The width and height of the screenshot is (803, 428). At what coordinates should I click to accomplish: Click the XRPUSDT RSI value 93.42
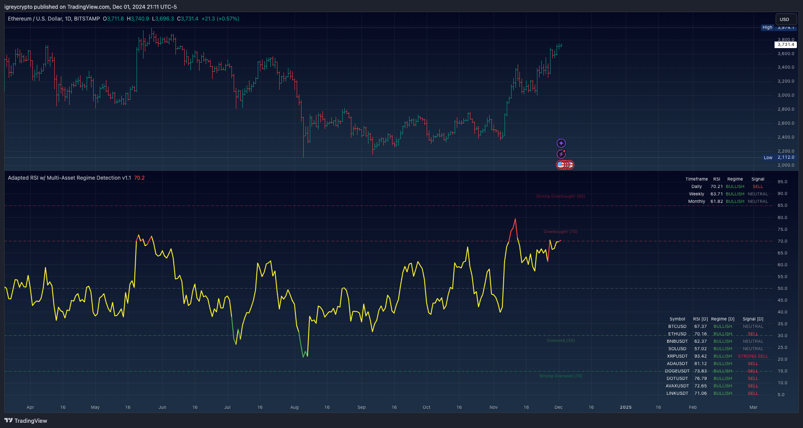tap(701, 356)
